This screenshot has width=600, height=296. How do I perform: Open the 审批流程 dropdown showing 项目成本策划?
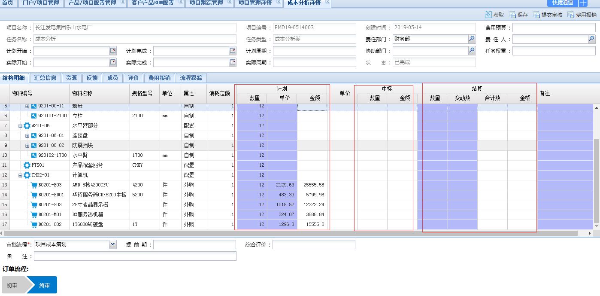pyautogui.click(x=112, y=244)
